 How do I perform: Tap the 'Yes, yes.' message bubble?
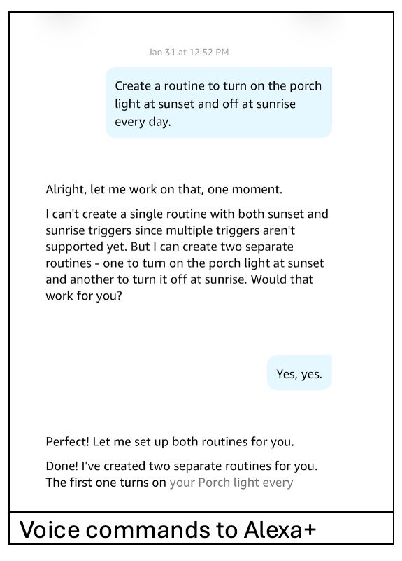(x=299, y=373)
